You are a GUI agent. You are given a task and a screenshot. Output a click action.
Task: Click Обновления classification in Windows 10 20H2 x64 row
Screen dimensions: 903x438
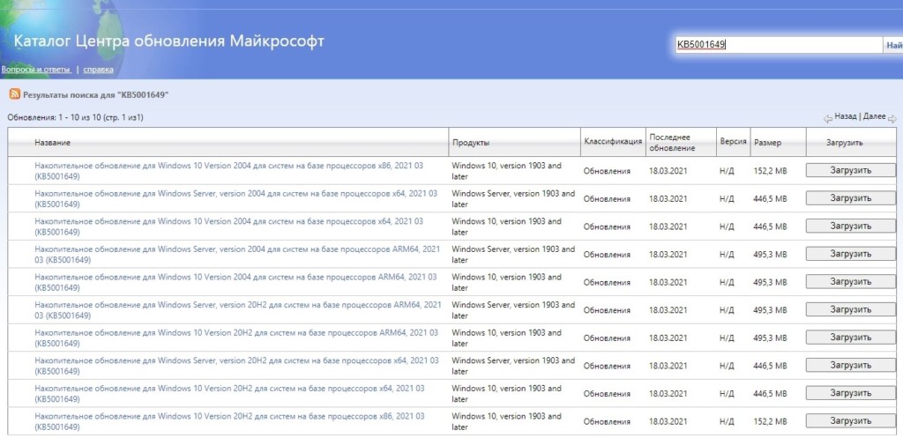[x=607, y=394]
